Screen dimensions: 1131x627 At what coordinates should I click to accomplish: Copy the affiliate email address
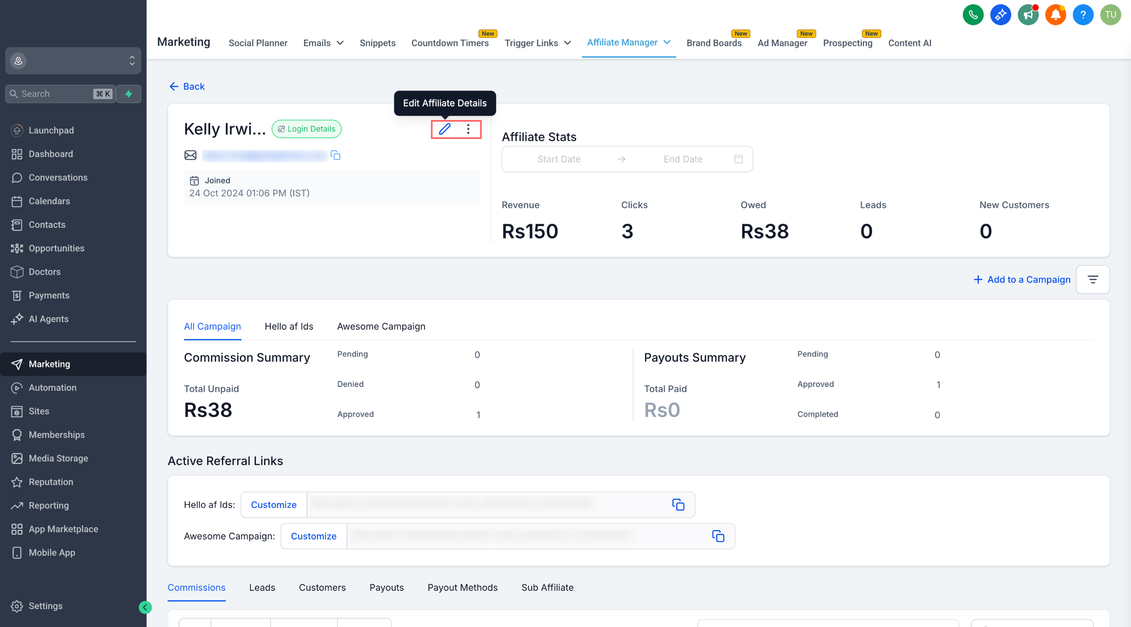[x=336, y=155]
